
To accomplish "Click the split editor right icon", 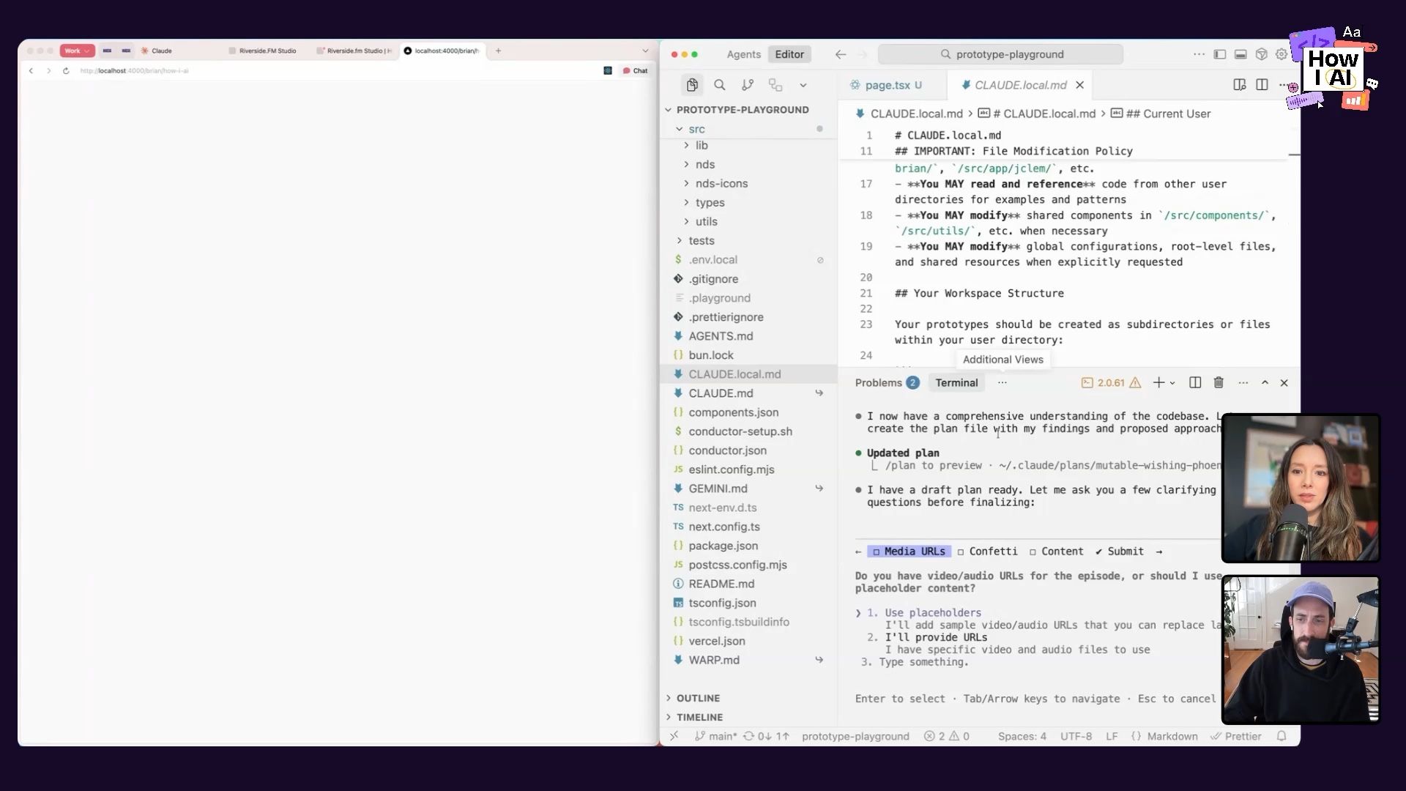I will coord(1262,85).
